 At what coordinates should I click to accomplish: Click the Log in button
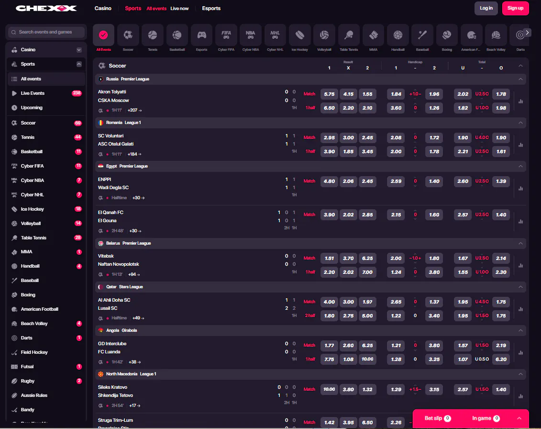click(x=486, y=8)
